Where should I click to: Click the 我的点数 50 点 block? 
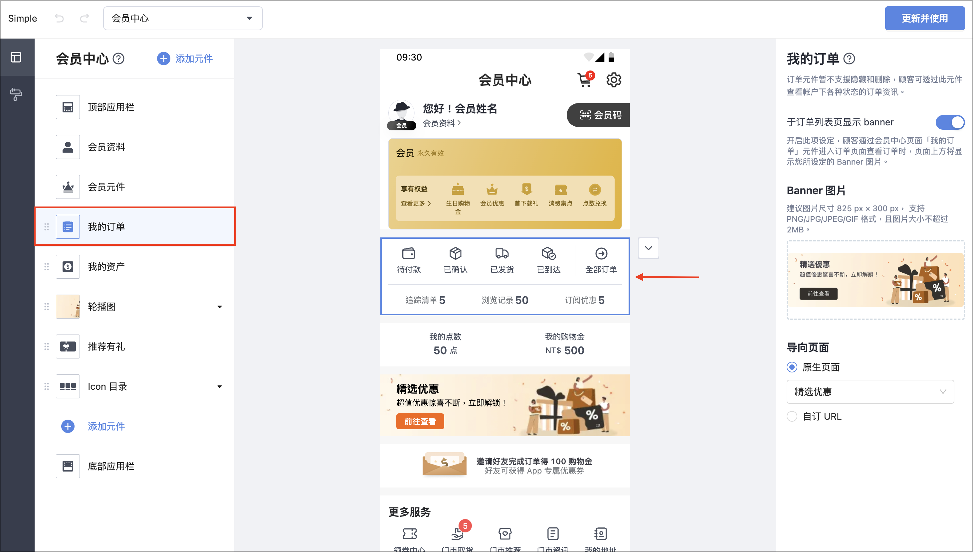tap(445, 344)
